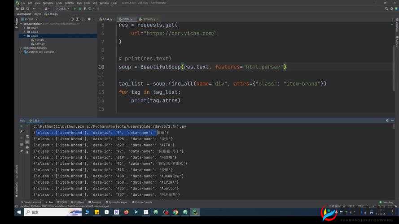Expand Scratches and Consoles node
Screen dimensions: 399x224
21,52
